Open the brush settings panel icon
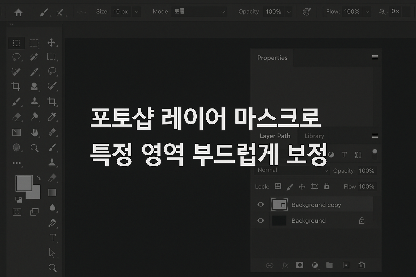 tap(61, 12)
